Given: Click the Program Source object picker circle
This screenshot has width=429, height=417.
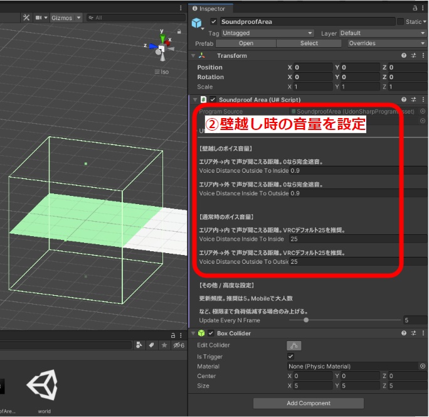Looking at the screenshot, I should [x=423, y=111].
